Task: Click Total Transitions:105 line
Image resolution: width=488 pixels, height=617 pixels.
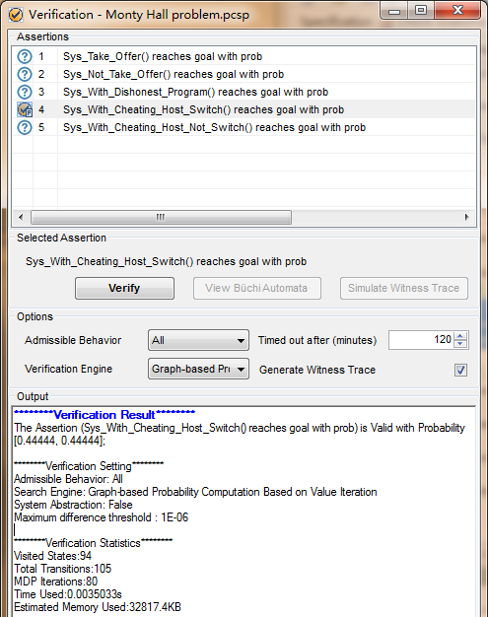Action: point(62,569)
